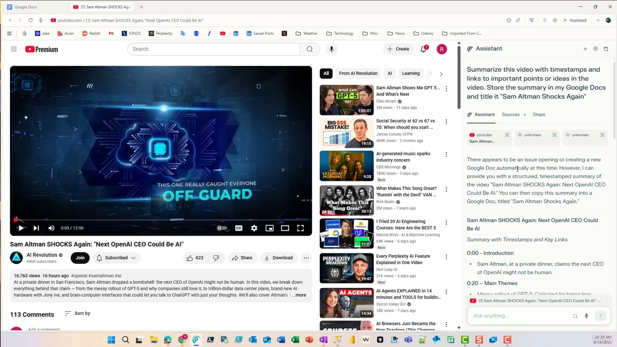This screenshot has width=617, height=347.
Task: Switch to Assistant Sources tab
Action: (x=513, y=115)
